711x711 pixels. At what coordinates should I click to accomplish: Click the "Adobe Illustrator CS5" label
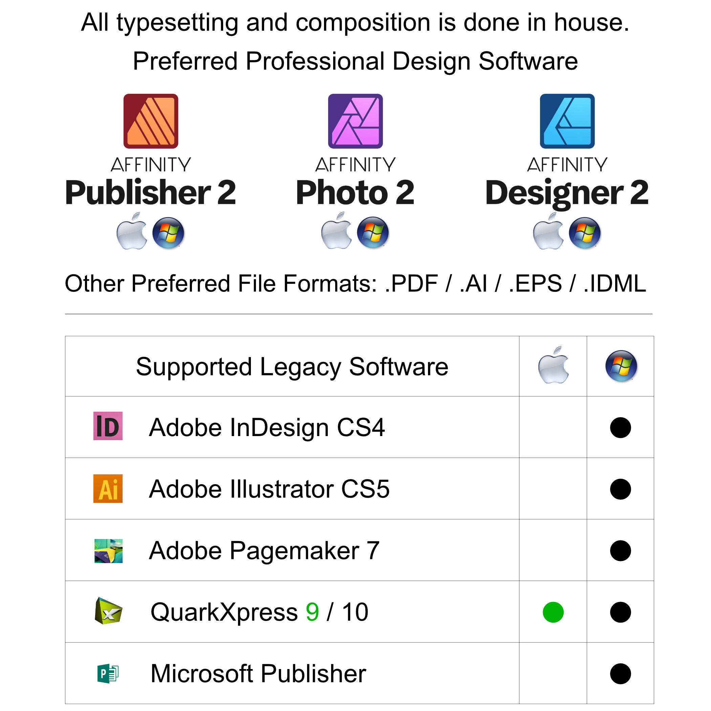click(269, 489)
